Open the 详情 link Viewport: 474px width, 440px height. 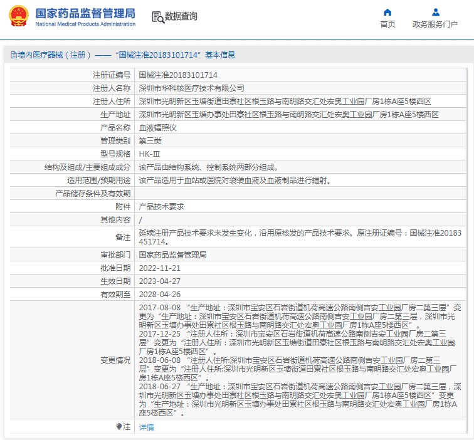pyautogui.click(x=146, y=427)
